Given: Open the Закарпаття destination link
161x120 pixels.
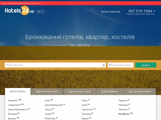Looking at the screenshot, I should [14, 105].
